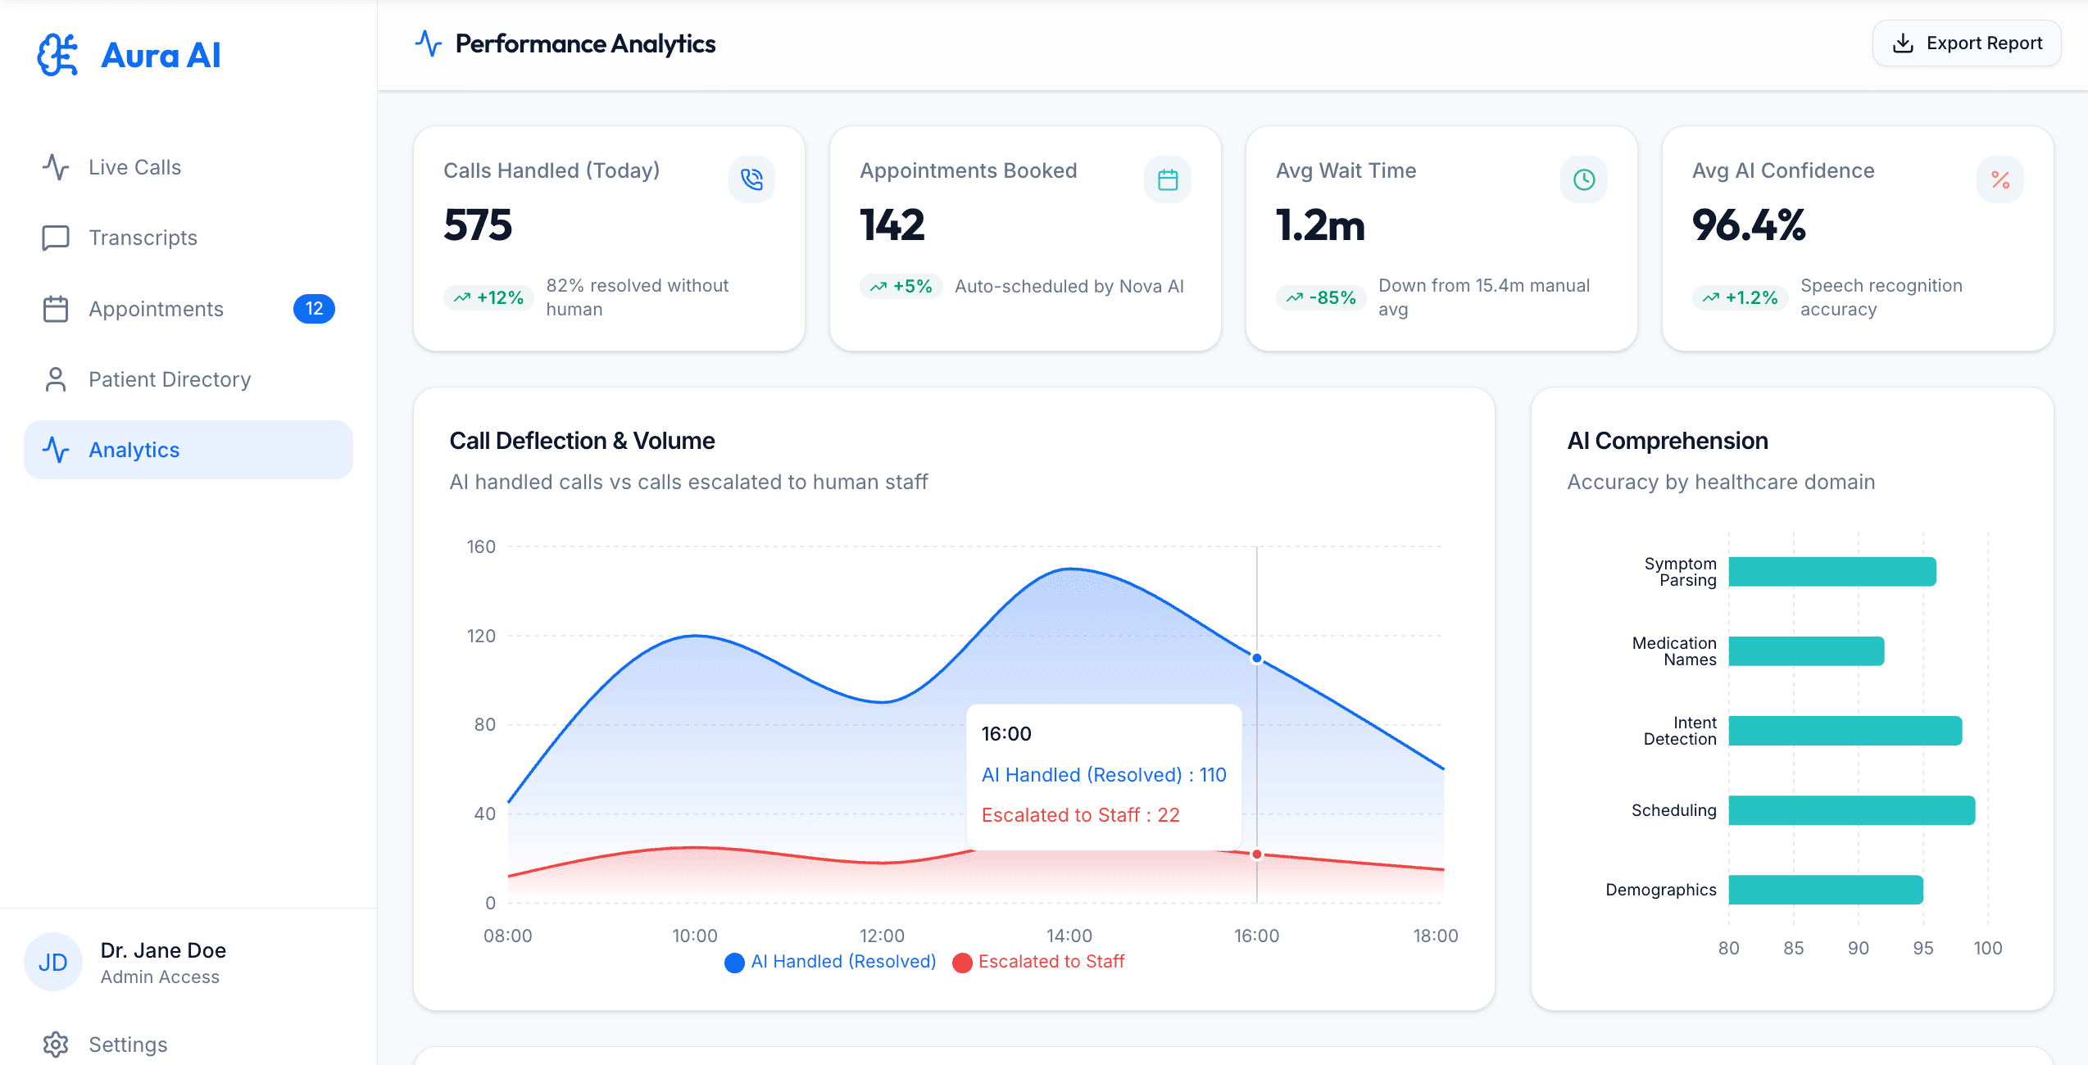Screen dimensions: 2088x1065
Task: Click the JD user avatar circle
Action: pyautogui.click(x=53, y=963)
